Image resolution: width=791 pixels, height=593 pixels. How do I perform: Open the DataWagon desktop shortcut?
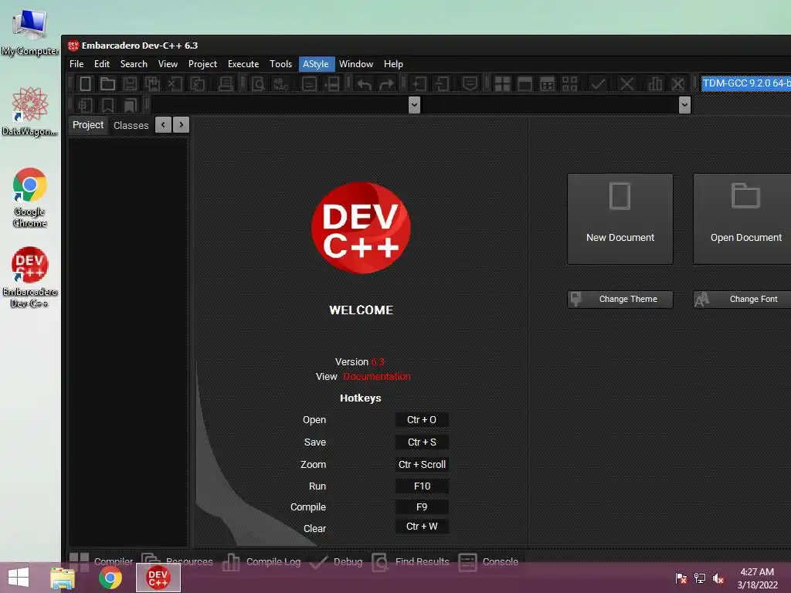[x=30, y=111]
